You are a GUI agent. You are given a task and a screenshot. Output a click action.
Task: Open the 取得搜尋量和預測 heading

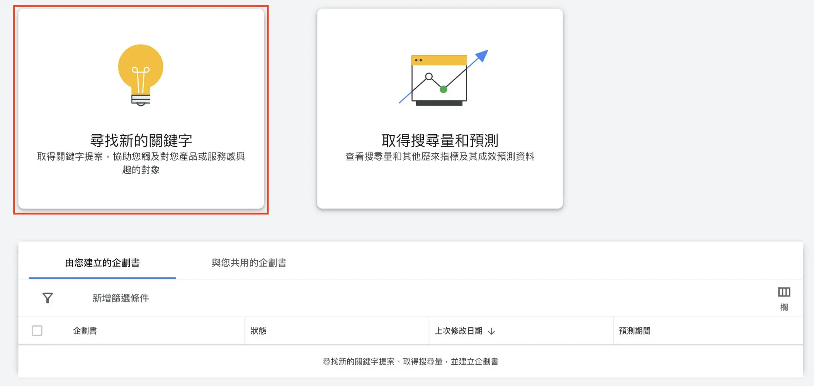[440, 141]
